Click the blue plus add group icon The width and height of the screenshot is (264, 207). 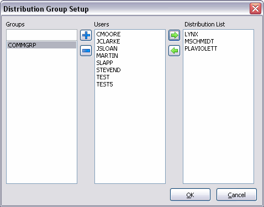pyautogui.click(x=86, y=35)
